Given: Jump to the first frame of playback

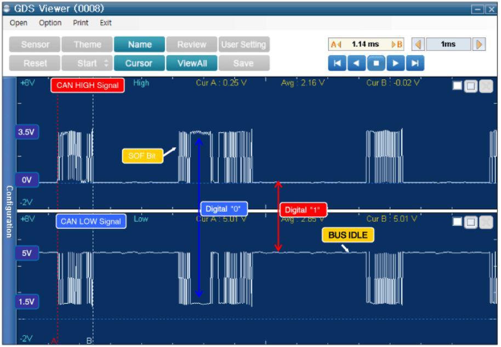Looking at the screenshot, I should [337, 63].
